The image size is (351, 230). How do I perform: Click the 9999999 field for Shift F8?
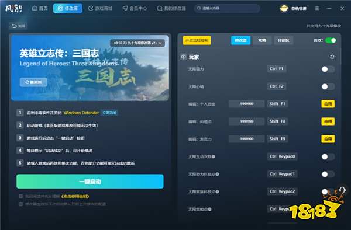tap(247, 121)
